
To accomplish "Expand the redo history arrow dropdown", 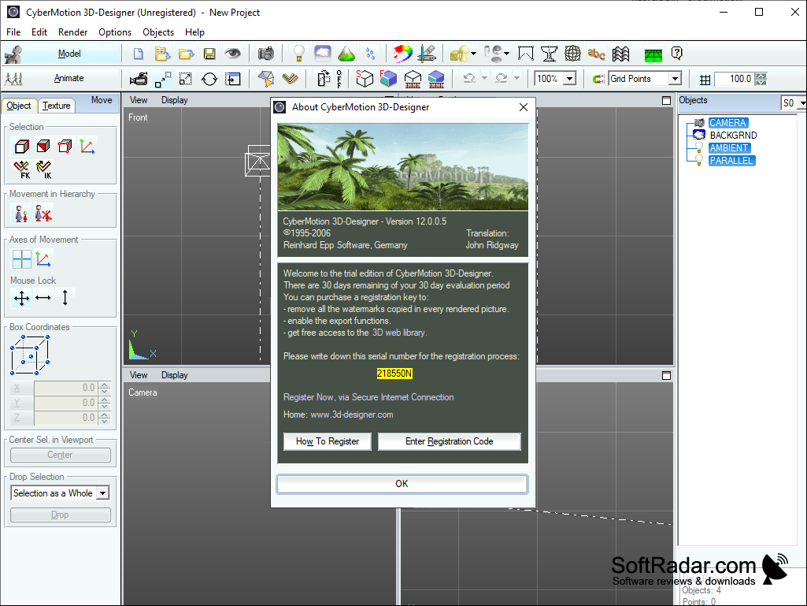I will coord(516,78).
